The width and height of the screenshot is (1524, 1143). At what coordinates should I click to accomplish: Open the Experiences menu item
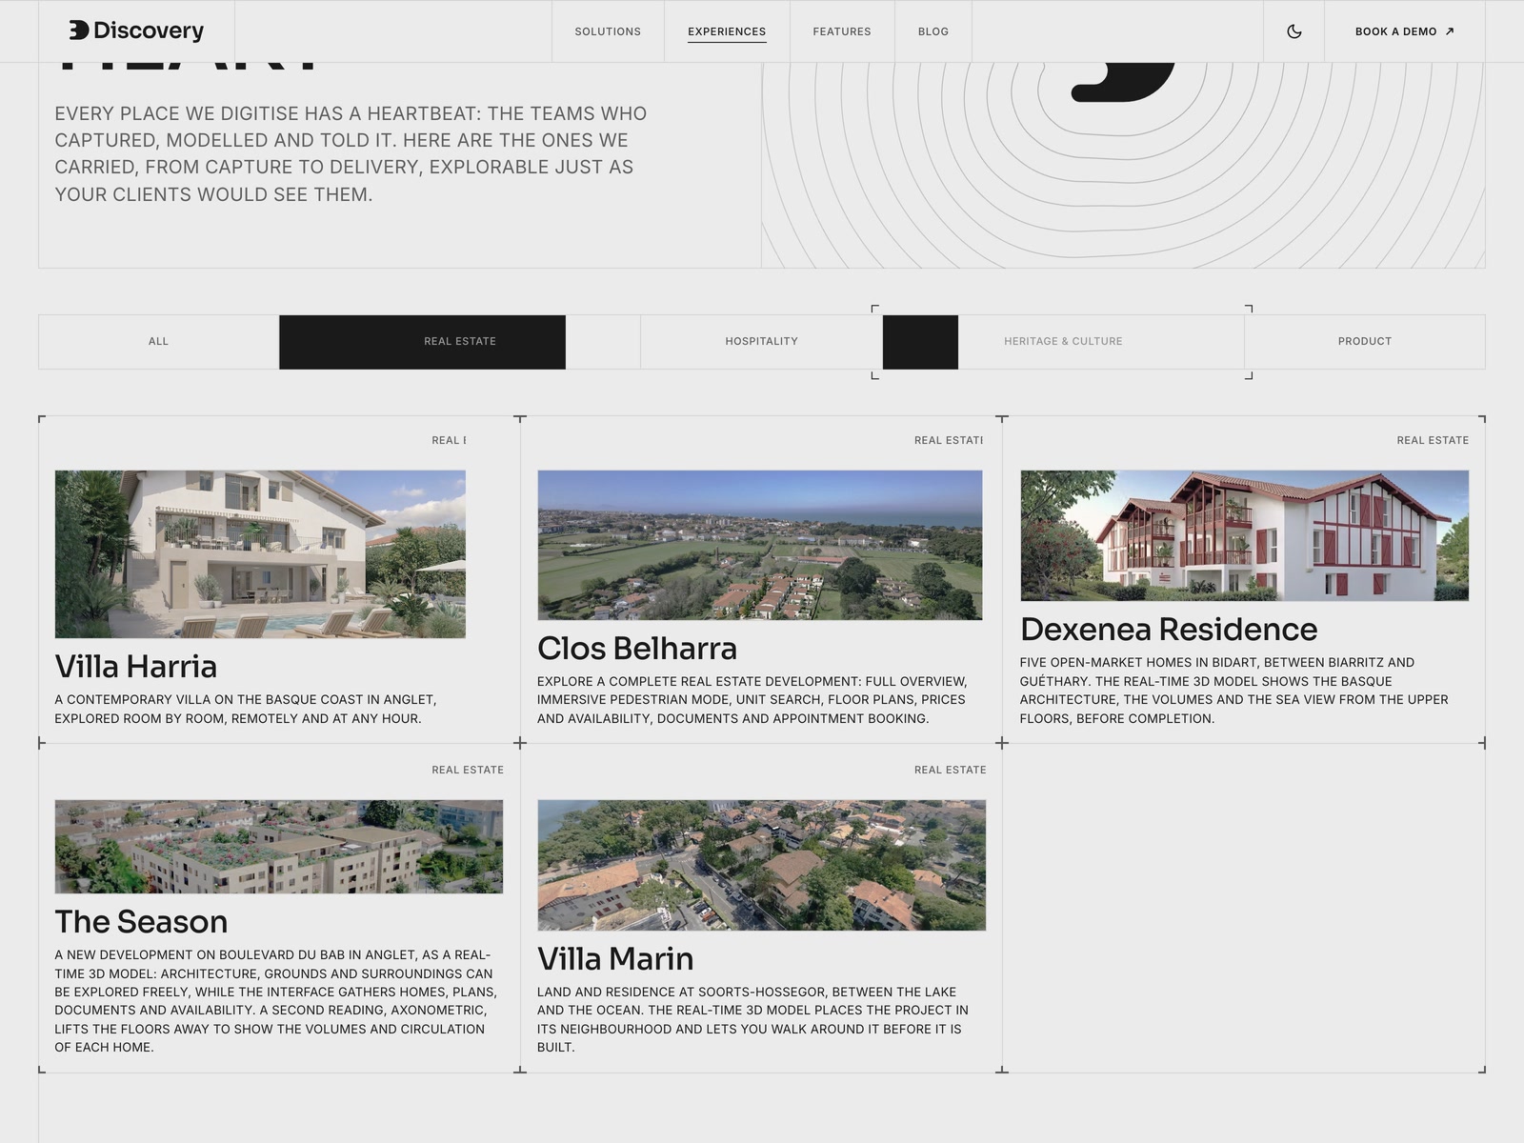[727, 31]
